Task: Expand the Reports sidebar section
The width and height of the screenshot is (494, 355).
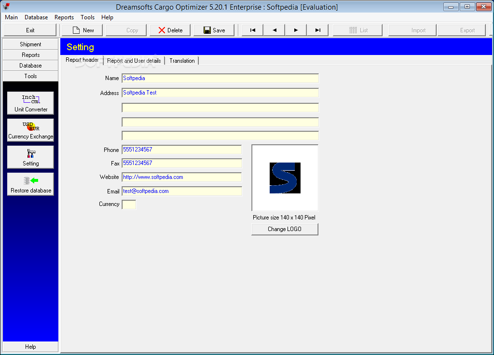Action: tap(30, 55)
